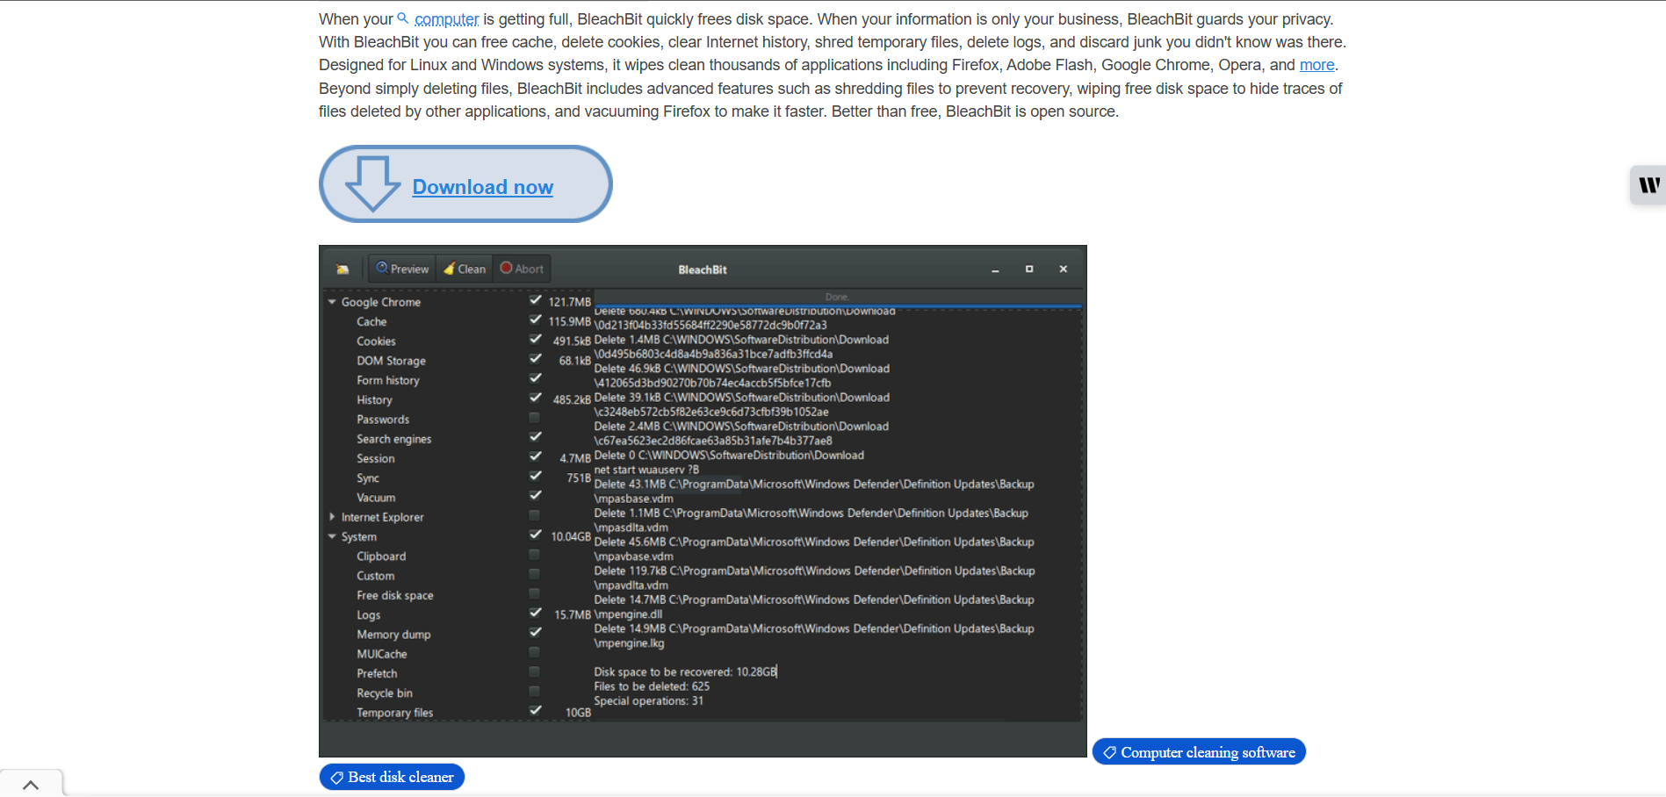Click the magnifier icon before computer

[x=403, y=18]
